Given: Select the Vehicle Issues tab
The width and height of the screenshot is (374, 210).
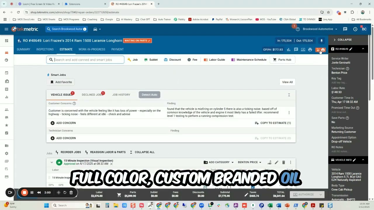Looking at the screenshot, I should (61, 95).
